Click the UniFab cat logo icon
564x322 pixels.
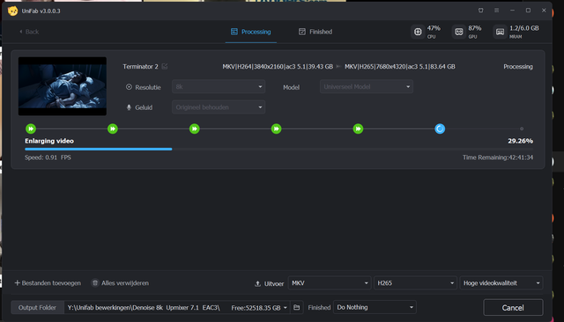coord(12,11)
